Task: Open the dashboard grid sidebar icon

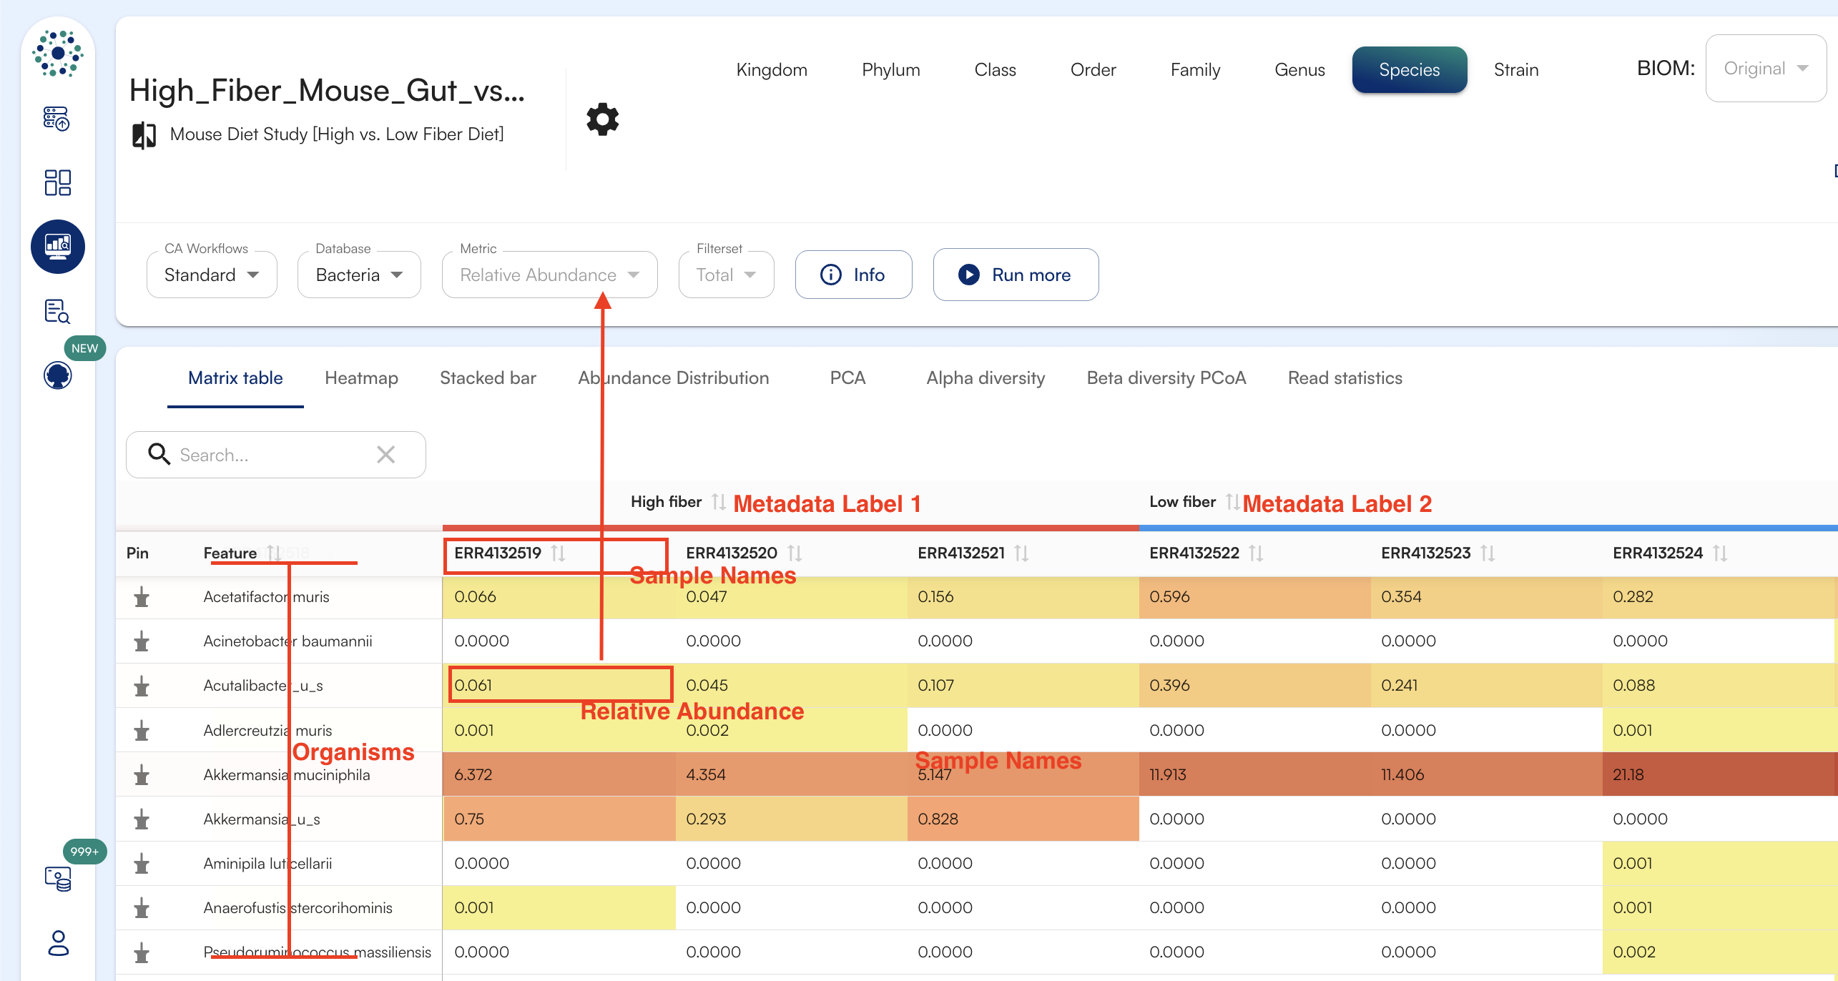Action: click(57, 182)
